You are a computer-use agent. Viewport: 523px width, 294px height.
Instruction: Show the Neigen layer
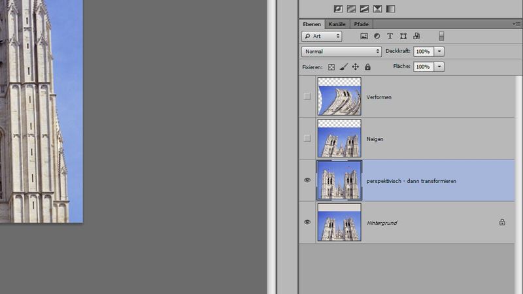coord(307,138)
